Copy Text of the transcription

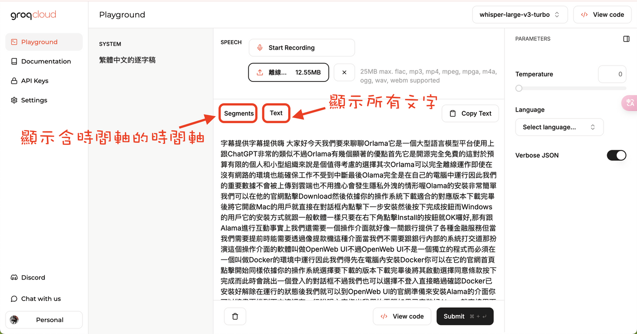tap(470, 113)
